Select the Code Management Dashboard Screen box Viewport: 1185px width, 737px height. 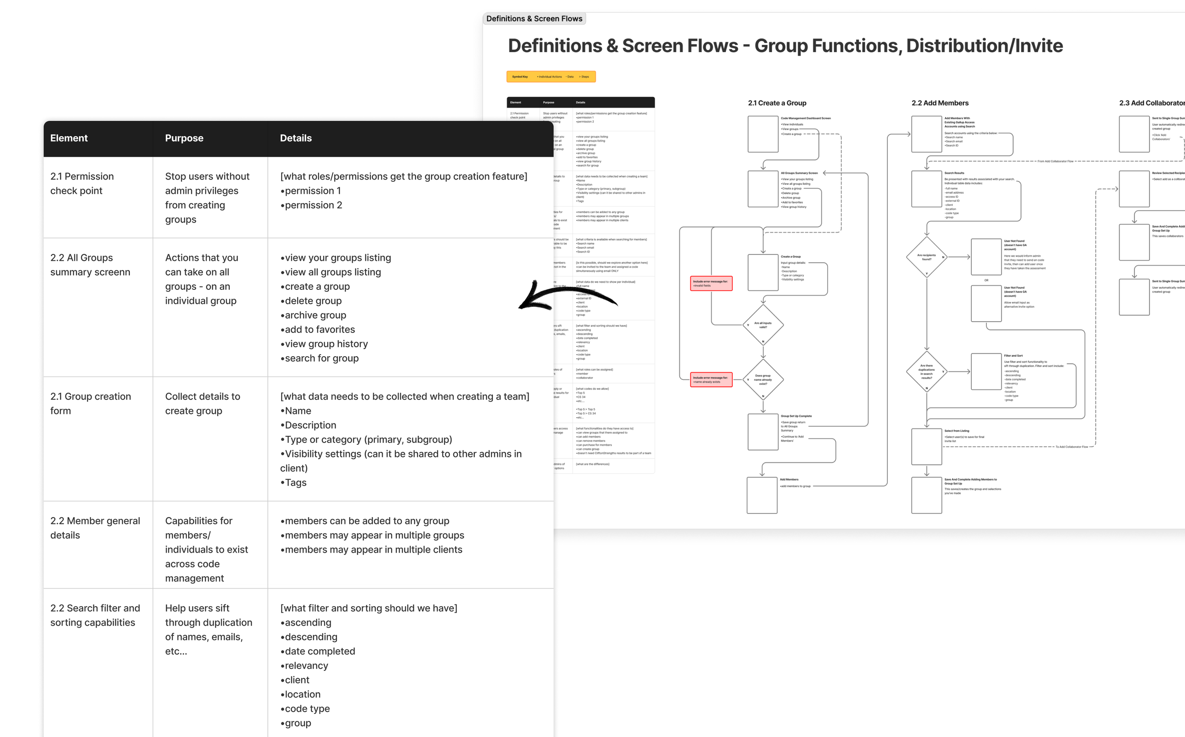[763, 134]
